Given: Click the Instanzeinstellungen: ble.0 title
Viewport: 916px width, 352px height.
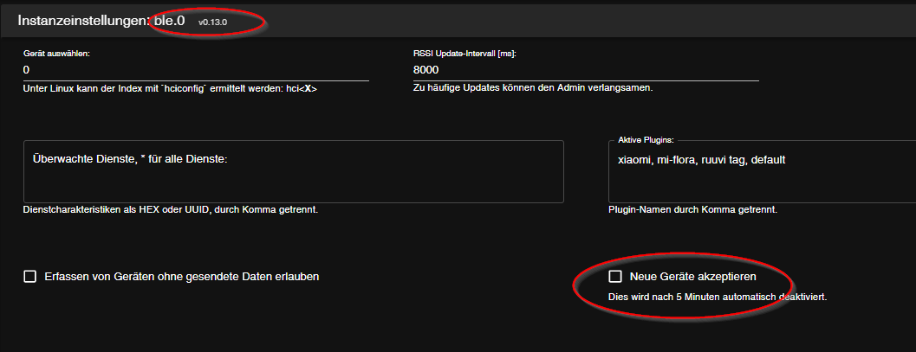Looking at the screenshot, I should point(102,19).
